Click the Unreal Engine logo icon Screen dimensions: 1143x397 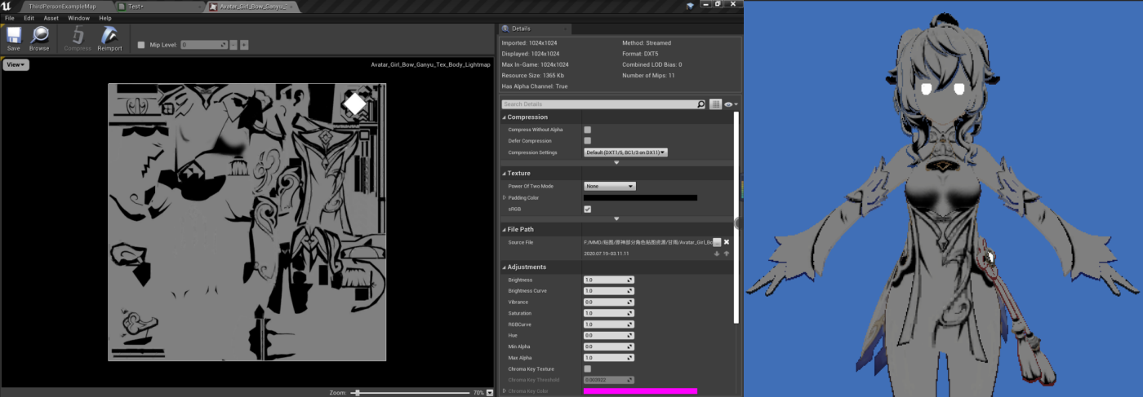click(7, 6)
